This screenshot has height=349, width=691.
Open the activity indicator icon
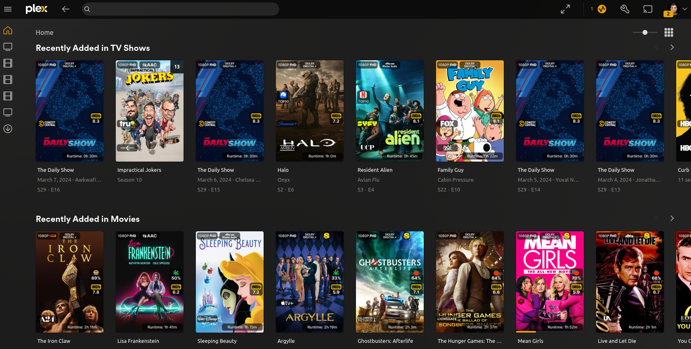pos(602,9)
